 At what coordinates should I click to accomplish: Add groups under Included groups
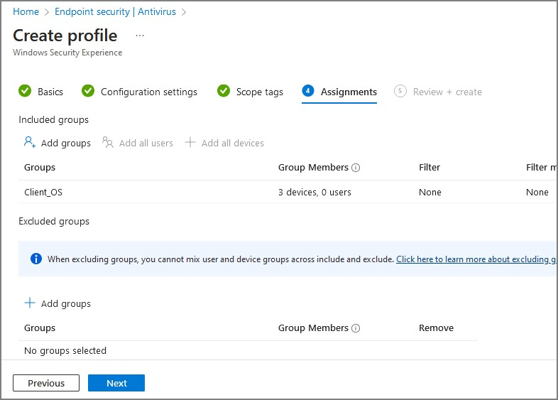[58, 143]
